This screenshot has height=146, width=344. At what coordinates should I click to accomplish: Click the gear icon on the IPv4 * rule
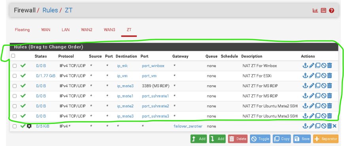point(29,126)
